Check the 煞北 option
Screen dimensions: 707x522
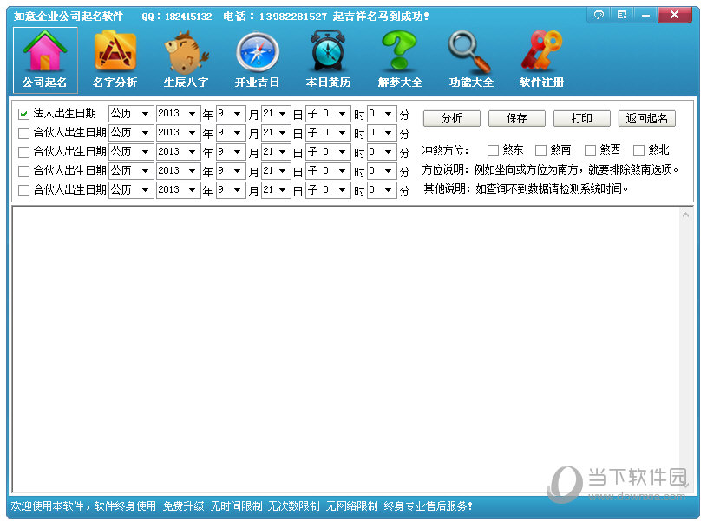coord(638,150)
